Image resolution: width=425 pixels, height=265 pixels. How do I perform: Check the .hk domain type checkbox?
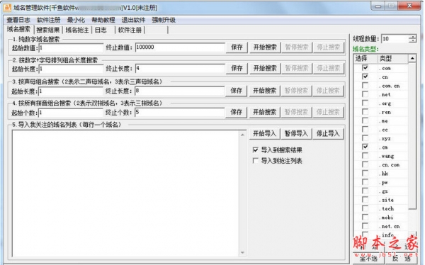pos(365,173)
